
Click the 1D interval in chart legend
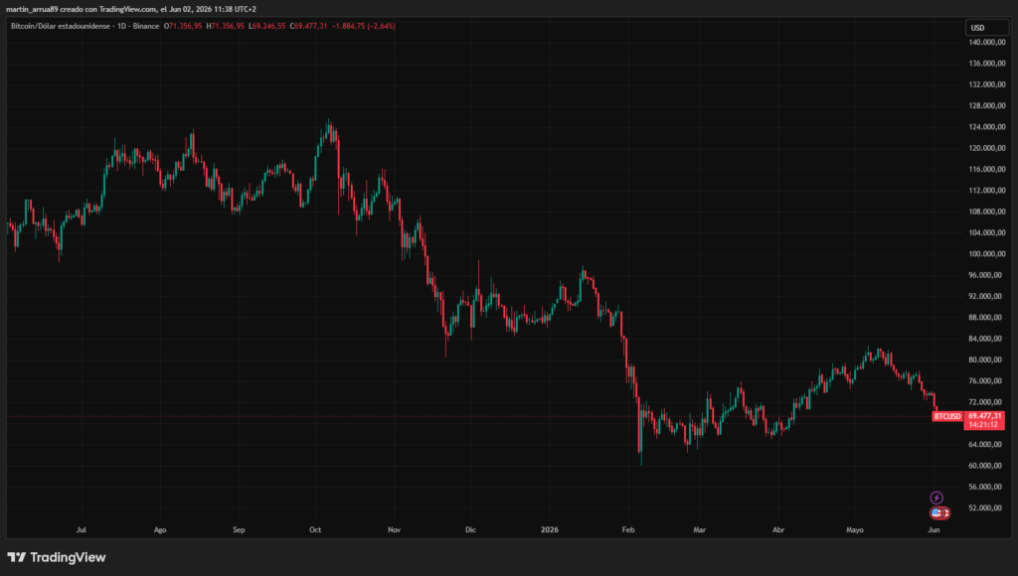pos(121,26)
